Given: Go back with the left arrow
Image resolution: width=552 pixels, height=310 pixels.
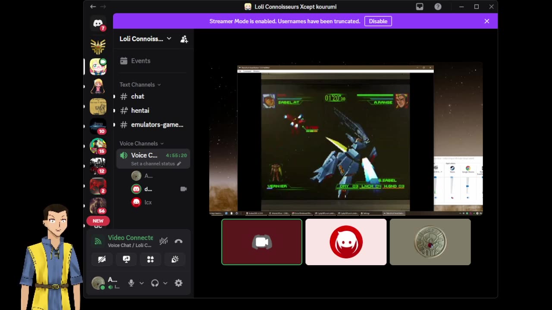Looking at the screenshot, I should (93, 6).
